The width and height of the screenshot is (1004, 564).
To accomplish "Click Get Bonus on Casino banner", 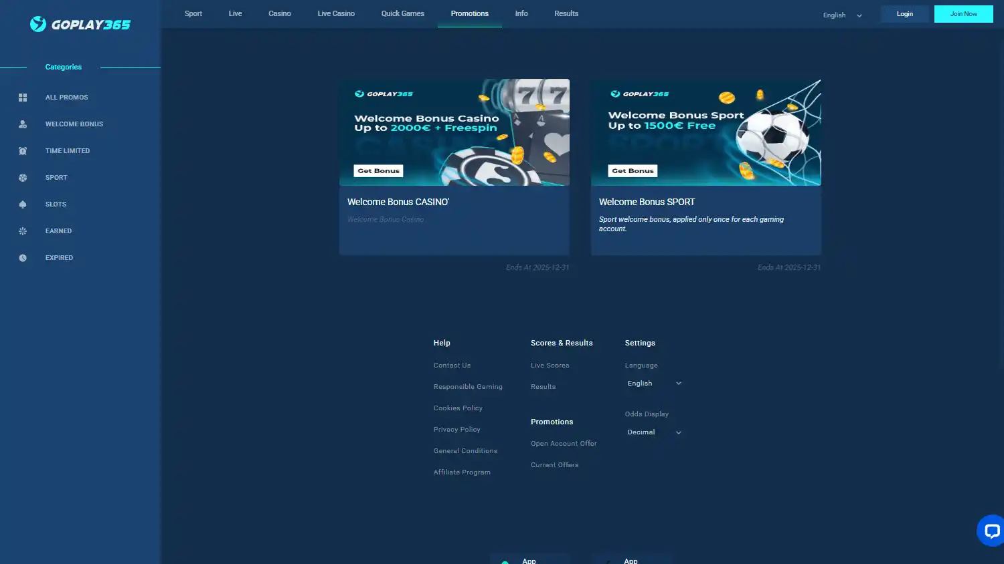I will (x=378, y=171).
